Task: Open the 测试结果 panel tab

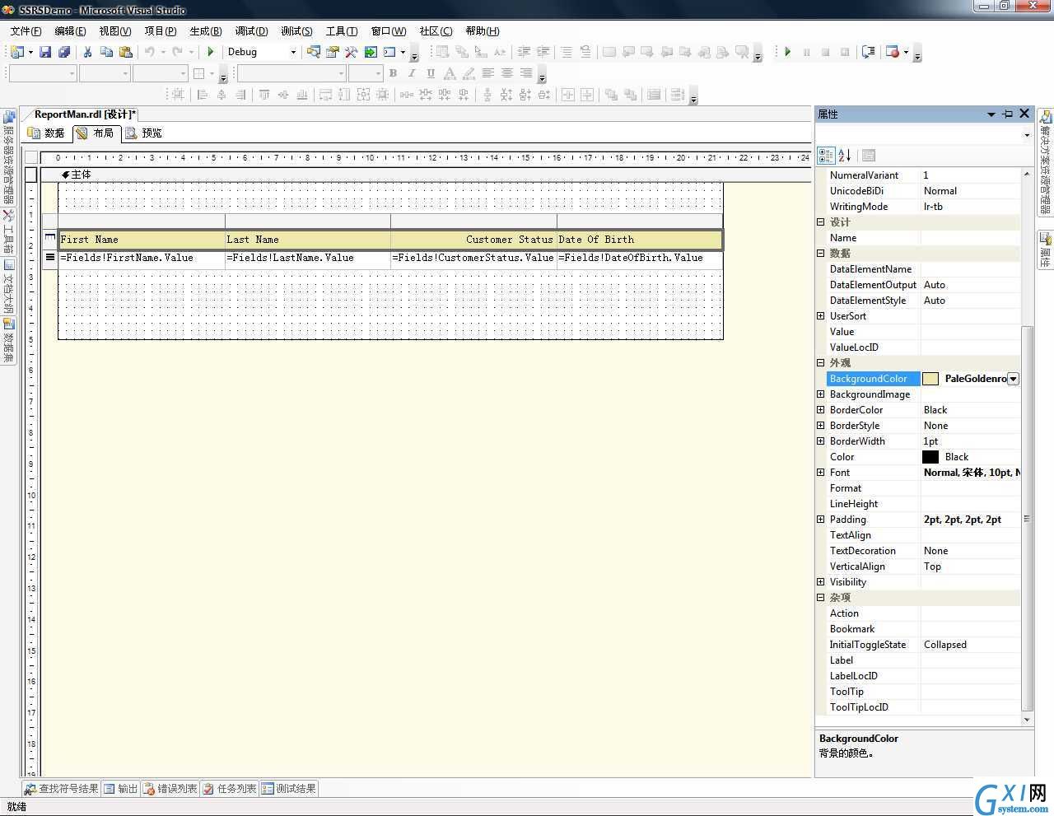Action: [x=289, y=789]
